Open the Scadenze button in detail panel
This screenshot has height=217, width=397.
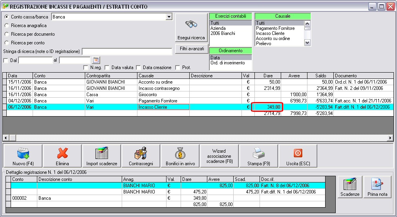pos(349,187)
